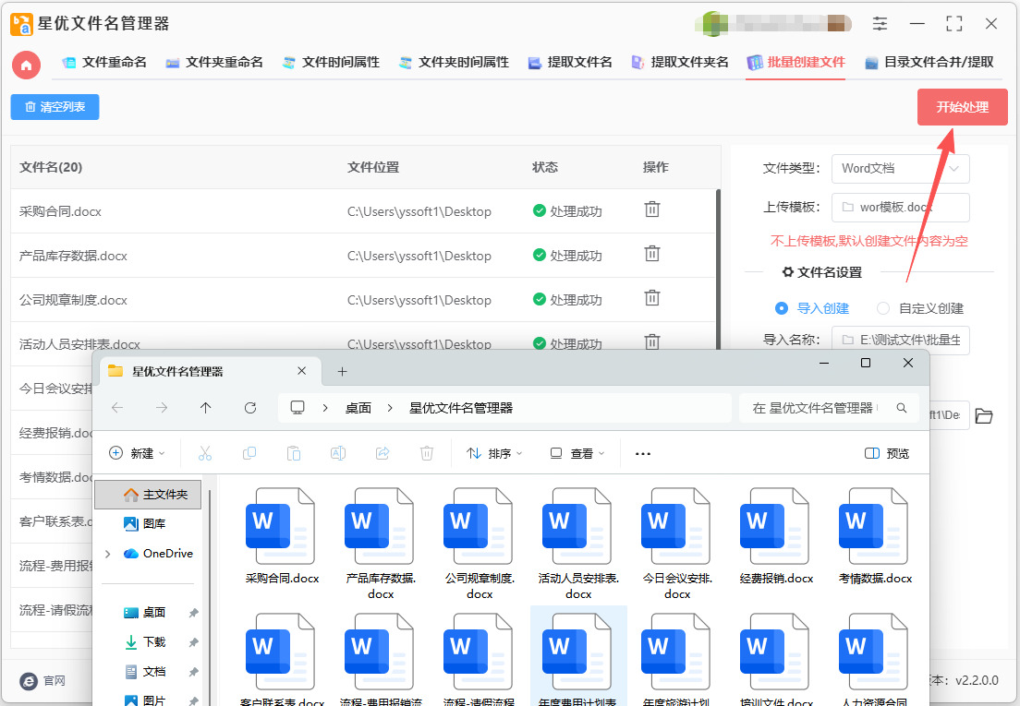The width and height of the screenshot is (1020, 706).
Task: Go back in File Explorer
Action: [117, 408]
